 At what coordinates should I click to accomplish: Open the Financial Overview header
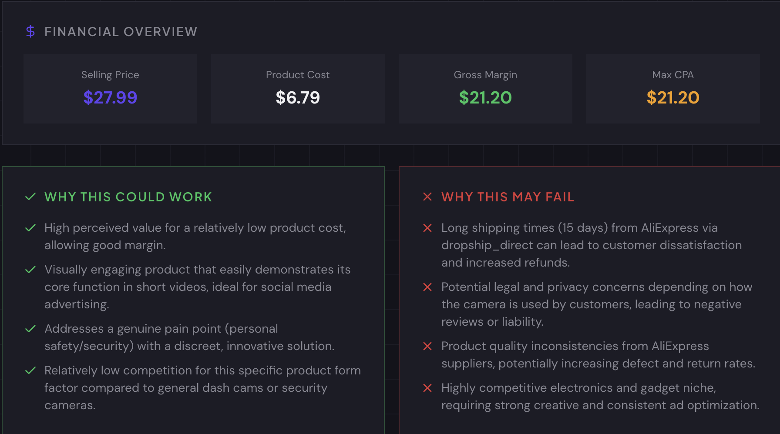click(x=121, y=31)
